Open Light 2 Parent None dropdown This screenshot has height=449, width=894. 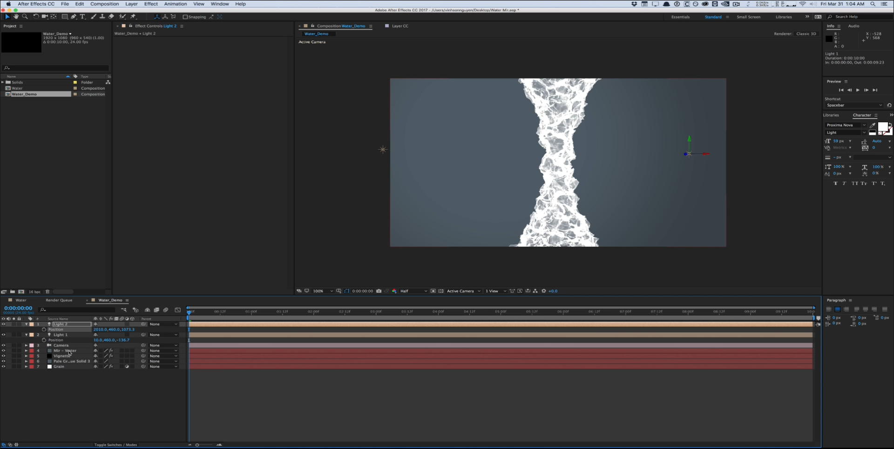pos(163,324)
